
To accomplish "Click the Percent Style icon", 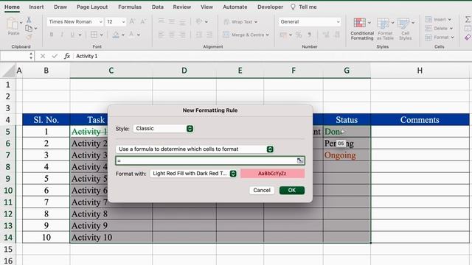I will pyautogui.click(x=298, y=35).
